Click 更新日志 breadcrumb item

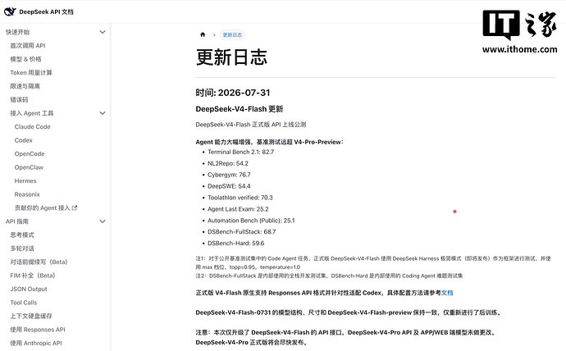coord(232,35)
